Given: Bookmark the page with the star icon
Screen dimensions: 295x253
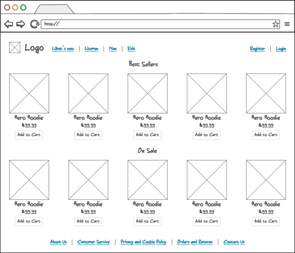Looking at the screenshot, I should coord(276,24).
